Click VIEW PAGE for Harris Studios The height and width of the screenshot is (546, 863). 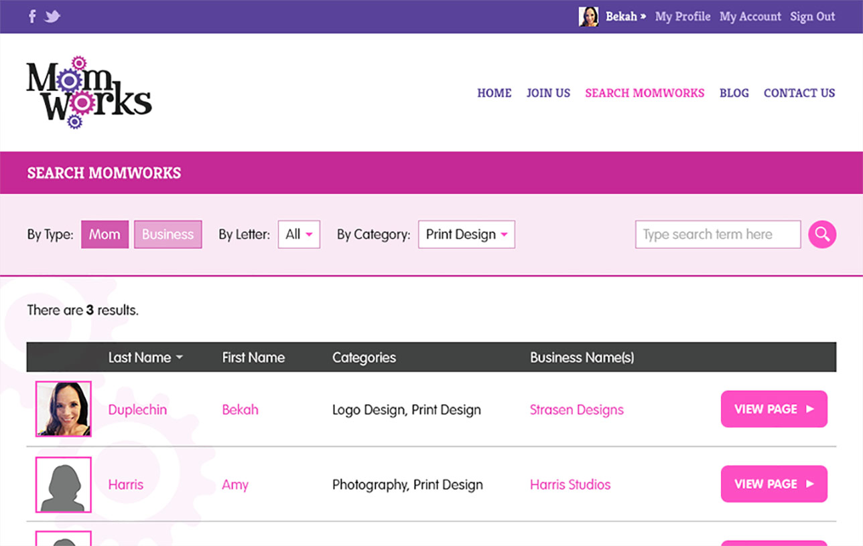click(x=774, y=484)
